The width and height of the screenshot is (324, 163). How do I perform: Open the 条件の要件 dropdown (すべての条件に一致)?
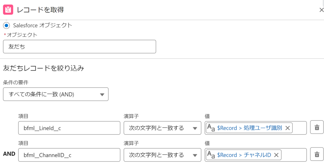pyautogui.click(x=56, y=94)
